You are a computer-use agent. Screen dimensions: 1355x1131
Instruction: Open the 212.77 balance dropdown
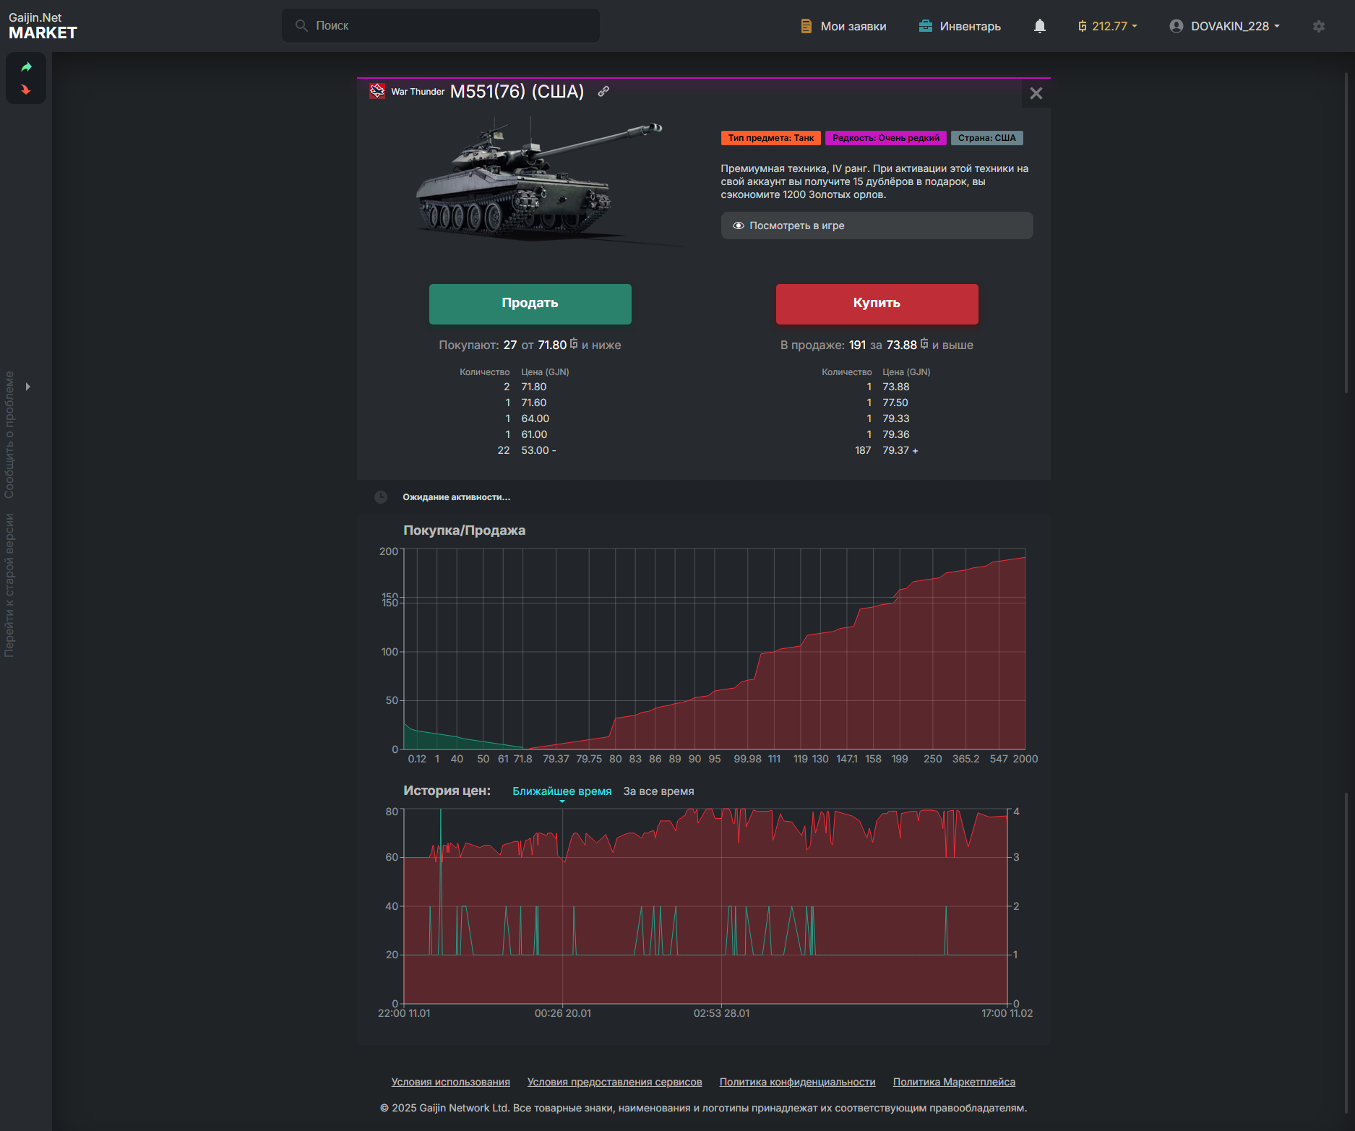[1108, 26]
